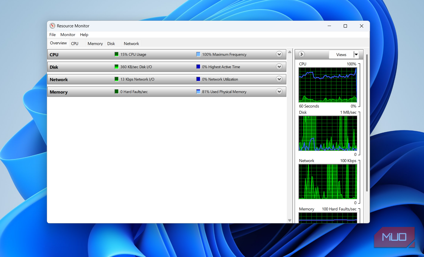The image size is (424, 257).
Task: Click the Disk activity graph
Action: (328, 133)
